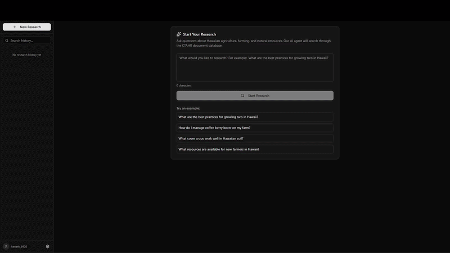The height and width of the screenshot is (253, 450).
Task: Choose the taro growing best practices example
Action: 255,117
